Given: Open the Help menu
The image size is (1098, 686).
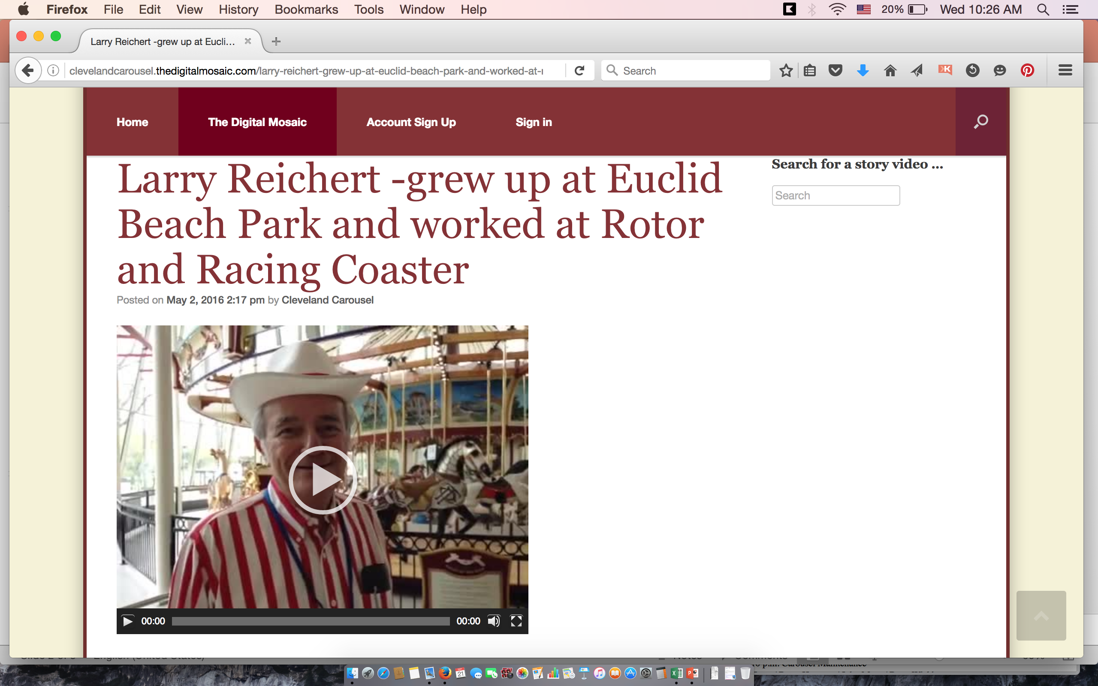Looking at the screenshot, I should (x=473, y=9).
